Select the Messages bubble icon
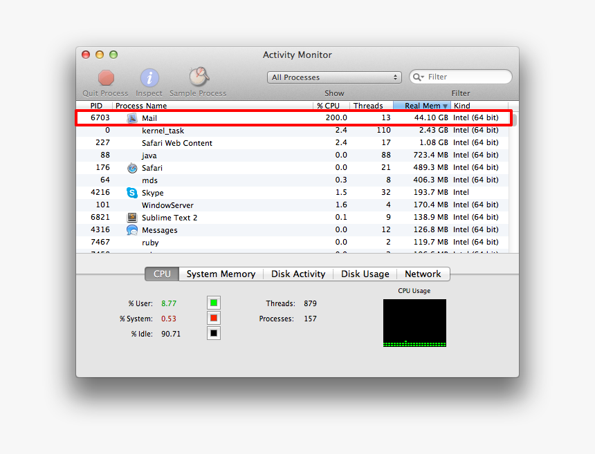 [132, 230]
